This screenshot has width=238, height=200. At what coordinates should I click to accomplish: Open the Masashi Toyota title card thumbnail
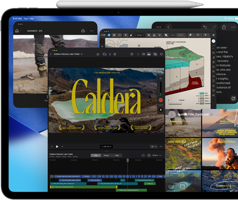click(220, 153)
